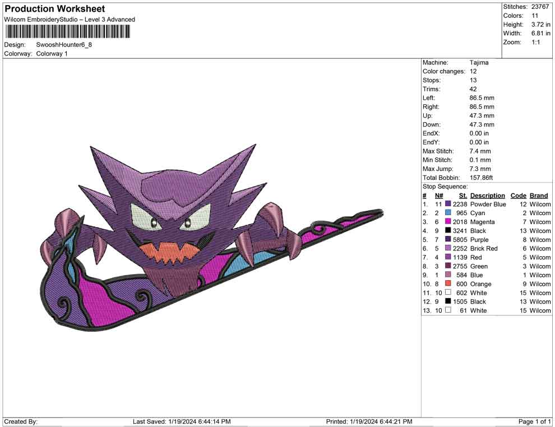Click the stitch count '1505' in row 12
This screenshot has height=427, width=555.
(x=460, y=301)
